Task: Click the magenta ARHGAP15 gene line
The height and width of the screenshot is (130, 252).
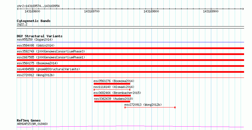Action: pyautogui.click(x=130, y=127)
